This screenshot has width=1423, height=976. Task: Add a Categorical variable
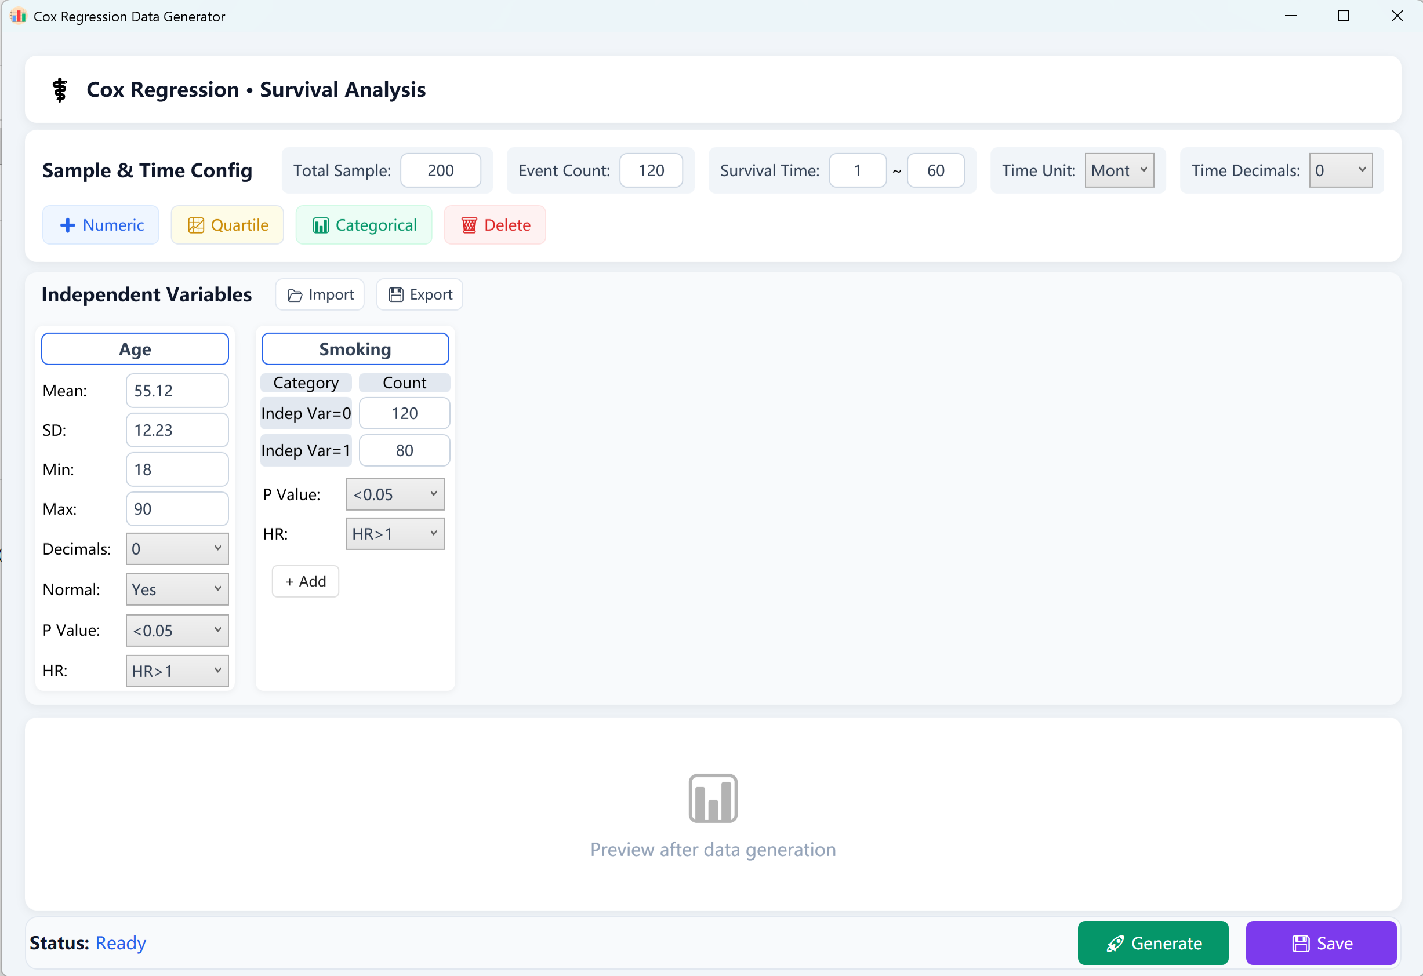pos(364,224)
